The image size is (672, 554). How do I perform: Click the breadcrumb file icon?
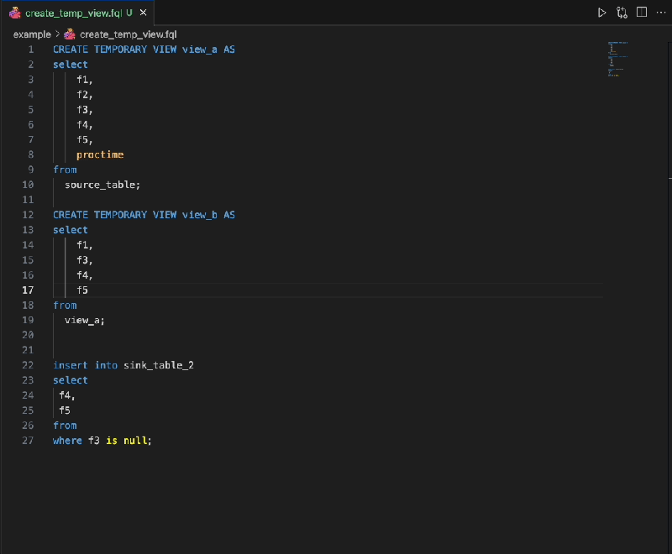[x=70, y=34]
